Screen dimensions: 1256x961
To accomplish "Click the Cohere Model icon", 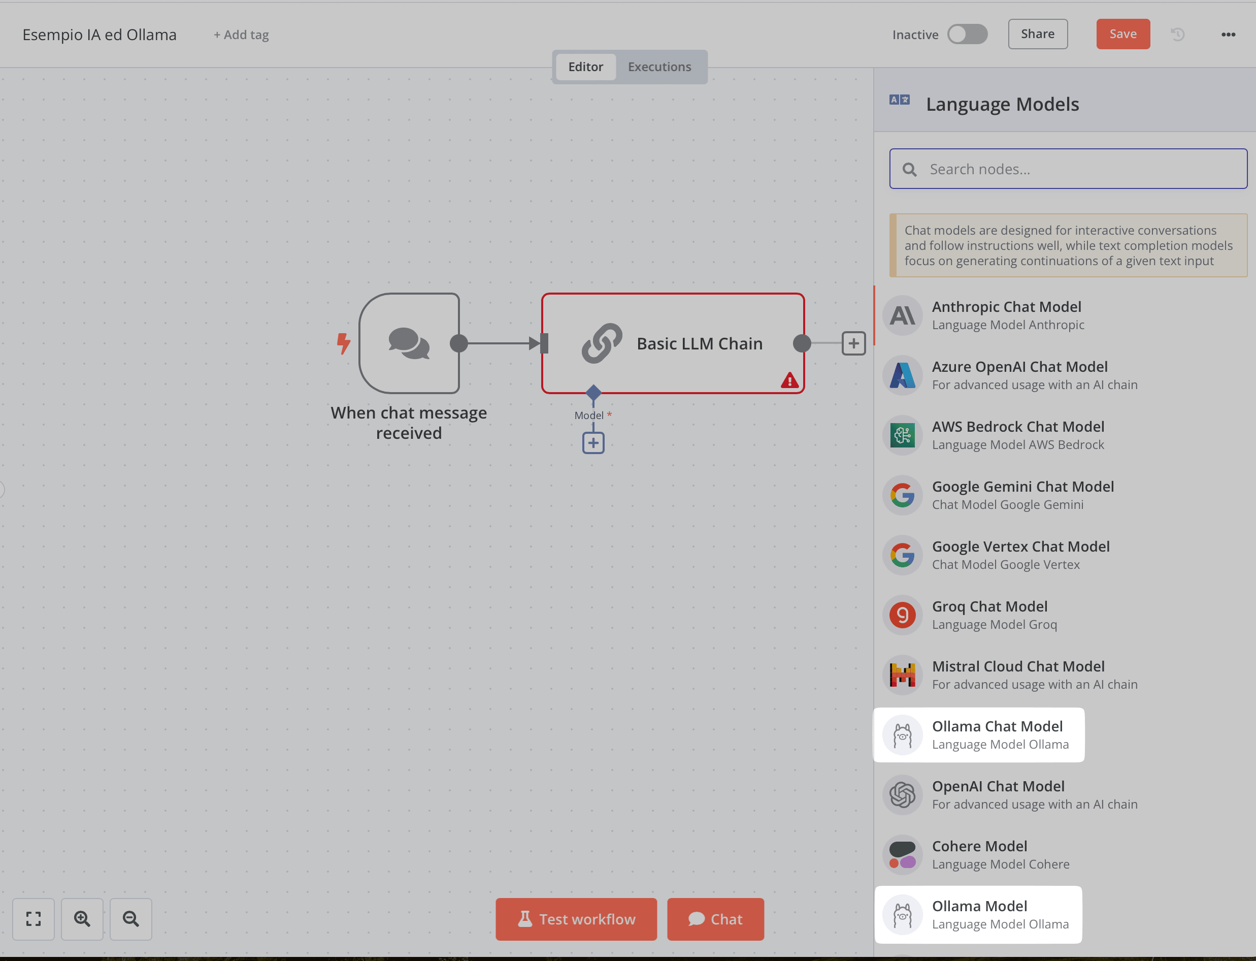I will point(902,855).
